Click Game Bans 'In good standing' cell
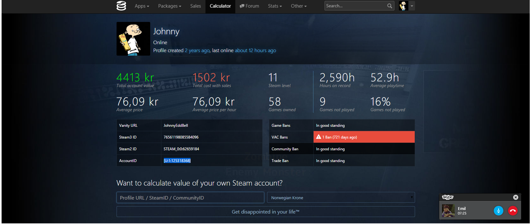 pos(364,125)
